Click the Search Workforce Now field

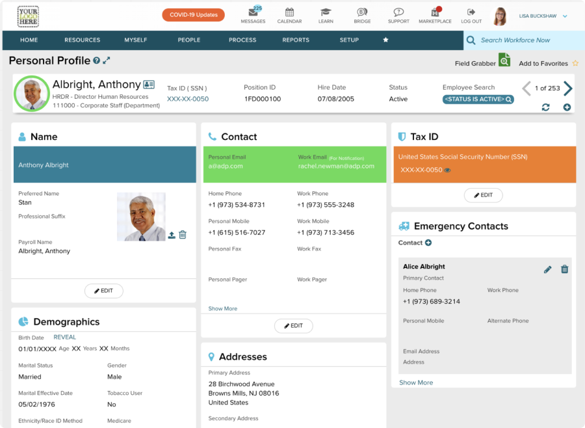524,40
